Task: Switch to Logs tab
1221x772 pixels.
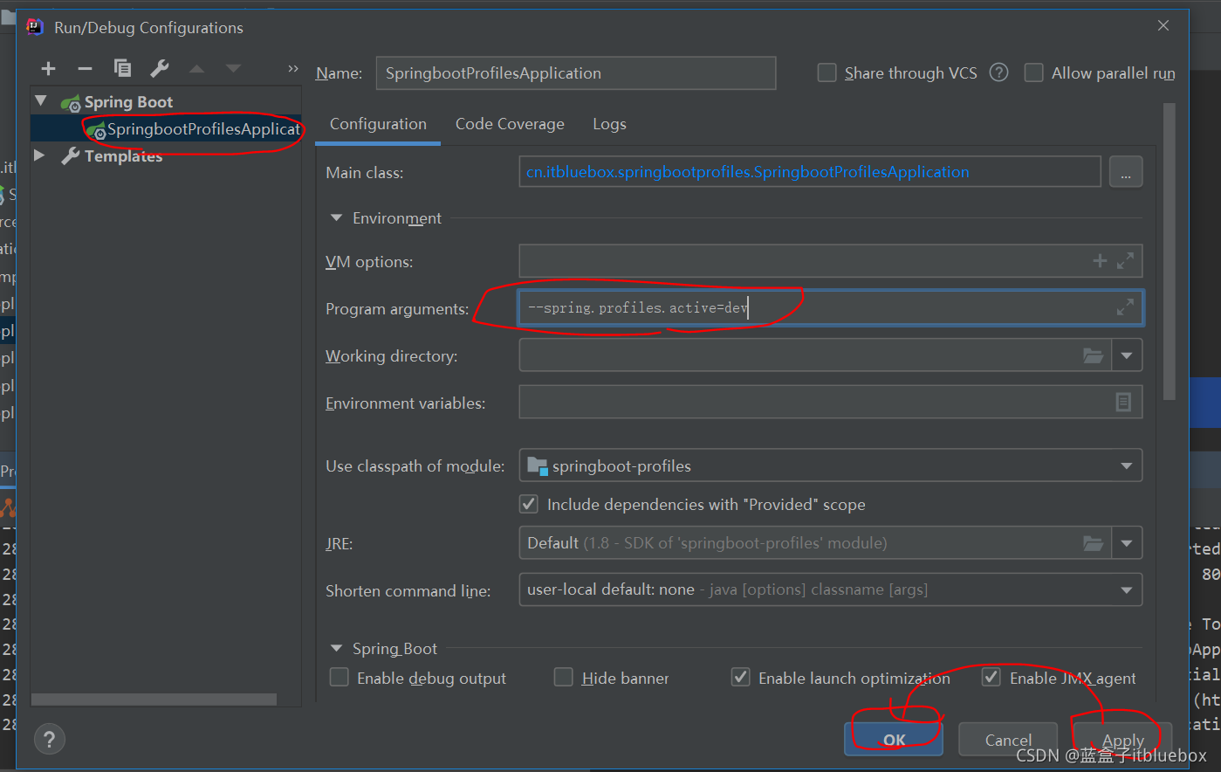Action: pos(609,124)
